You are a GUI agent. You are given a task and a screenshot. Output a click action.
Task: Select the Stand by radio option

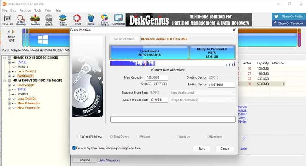[176, 136]
